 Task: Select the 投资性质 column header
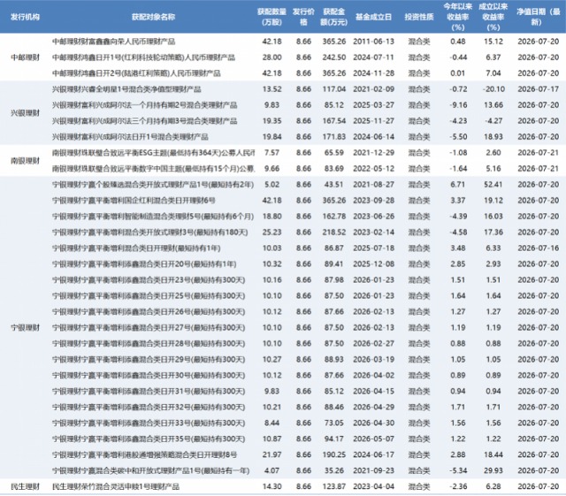(419, 17)
